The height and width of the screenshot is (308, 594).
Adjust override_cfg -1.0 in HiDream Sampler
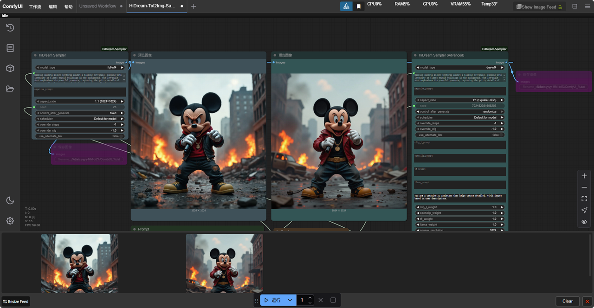coord(80,130)
